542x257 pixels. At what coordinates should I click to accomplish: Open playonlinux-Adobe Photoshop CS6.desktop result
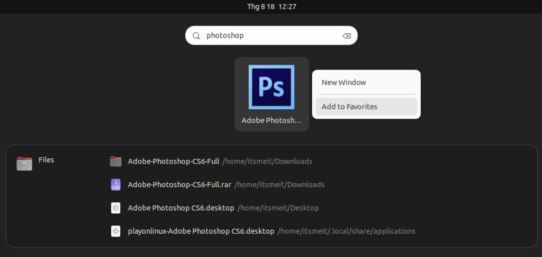[x=201, y=231]
